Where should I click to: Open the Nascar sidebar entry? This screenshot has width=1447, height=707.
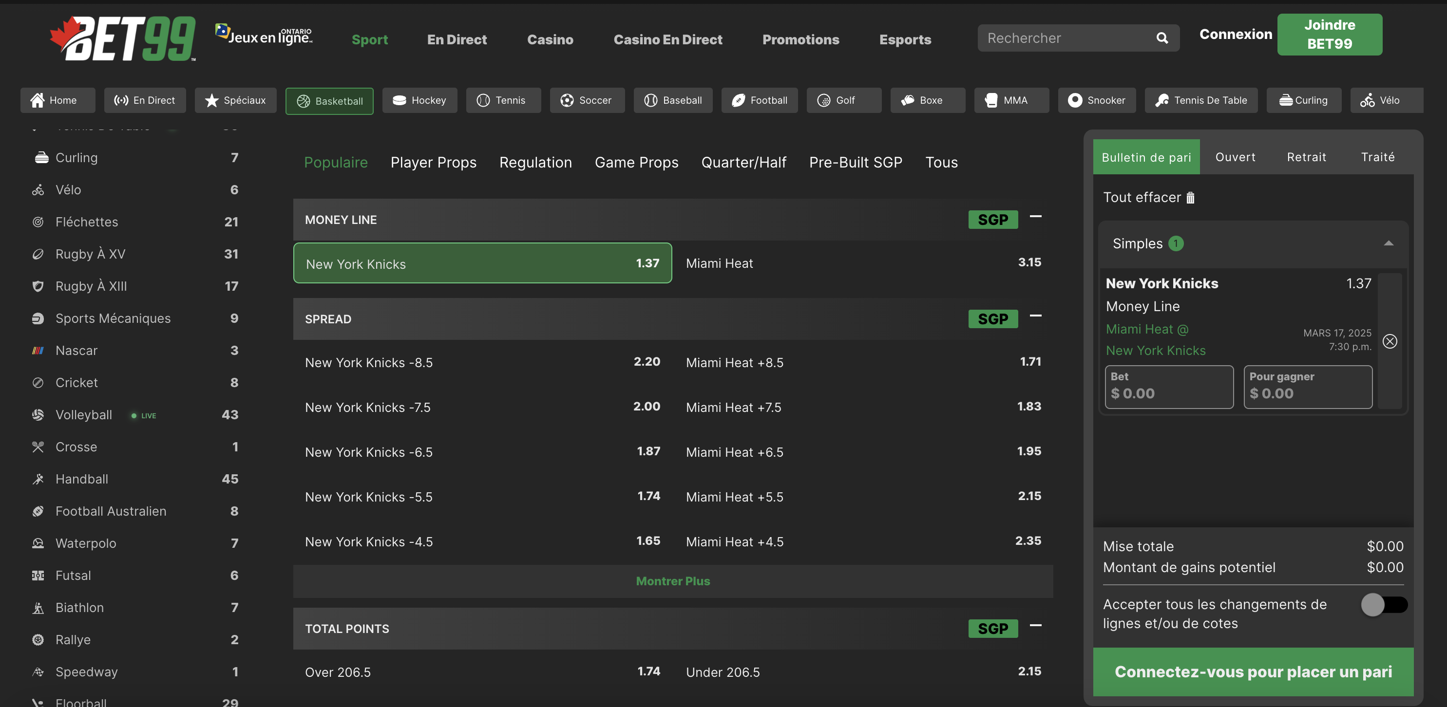click(x=76, y=351)
